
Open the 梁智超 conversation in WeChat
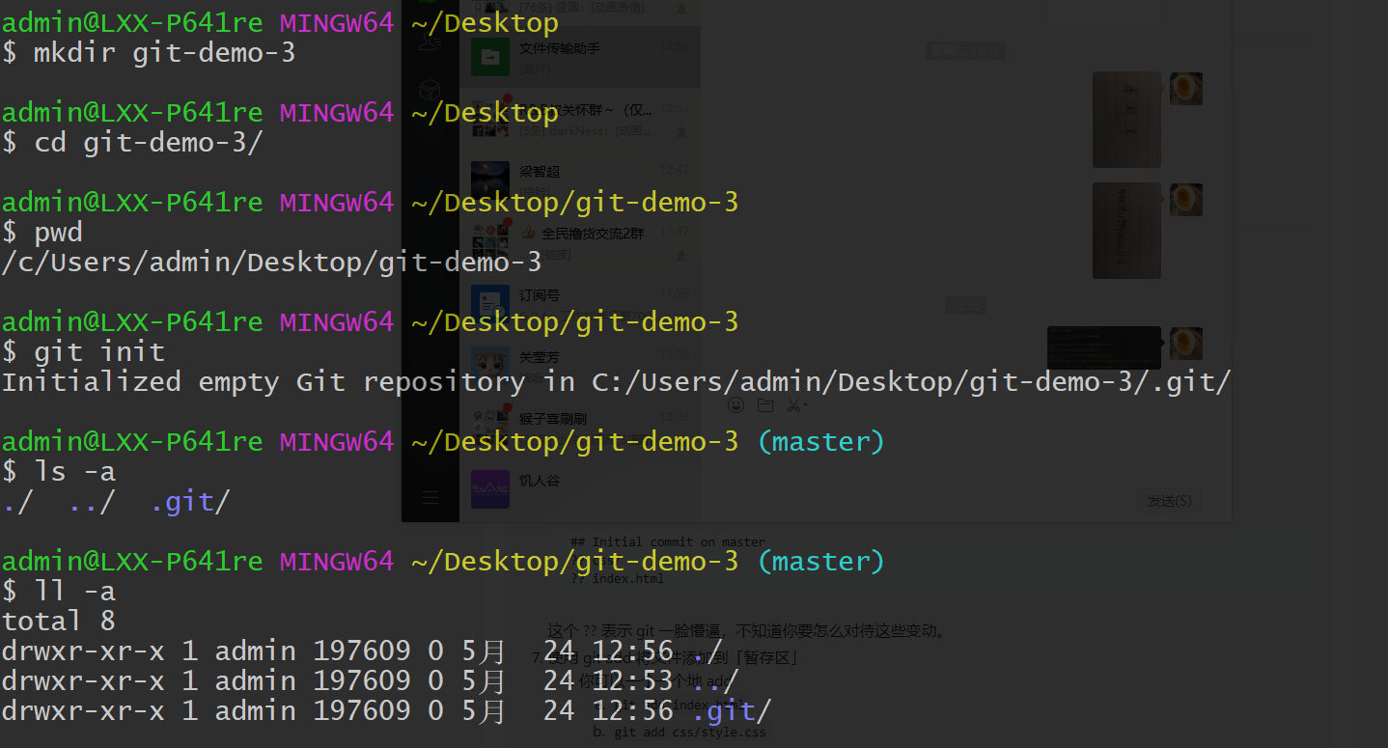580,180
